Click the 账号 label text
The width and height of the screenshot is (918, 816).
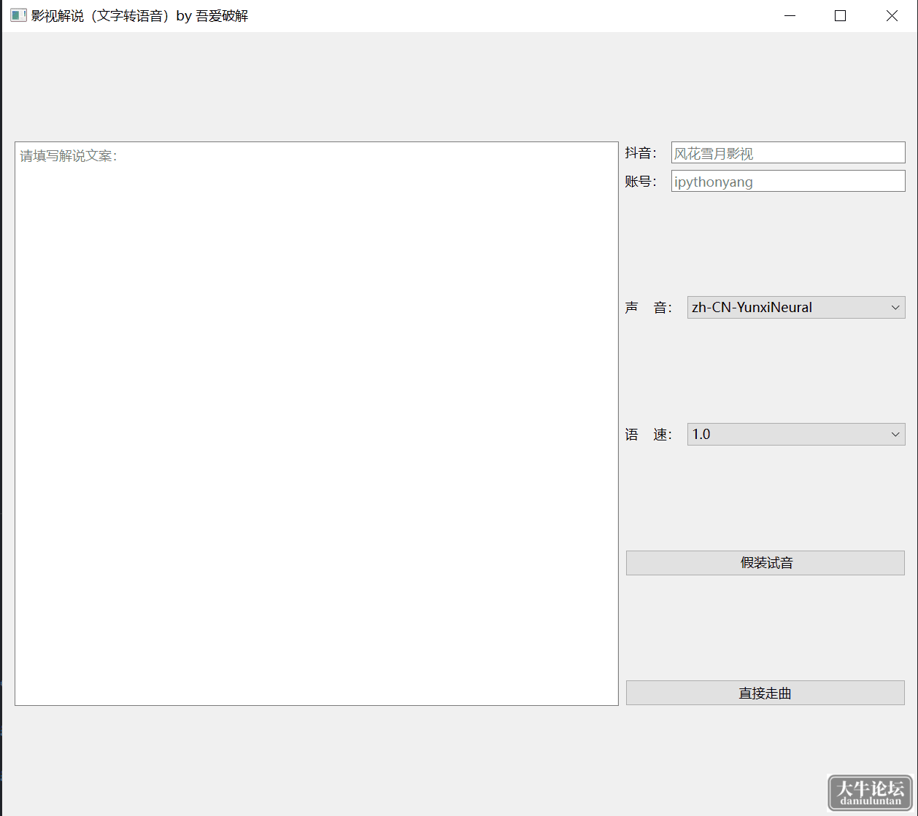(x=641, y=182)
